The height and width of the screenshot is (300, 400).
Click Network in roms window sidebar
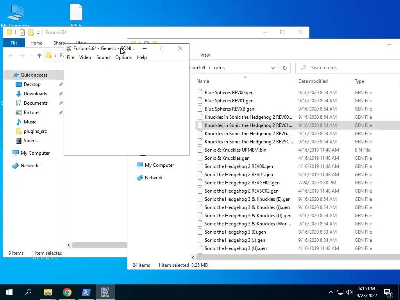pos(154,178)
